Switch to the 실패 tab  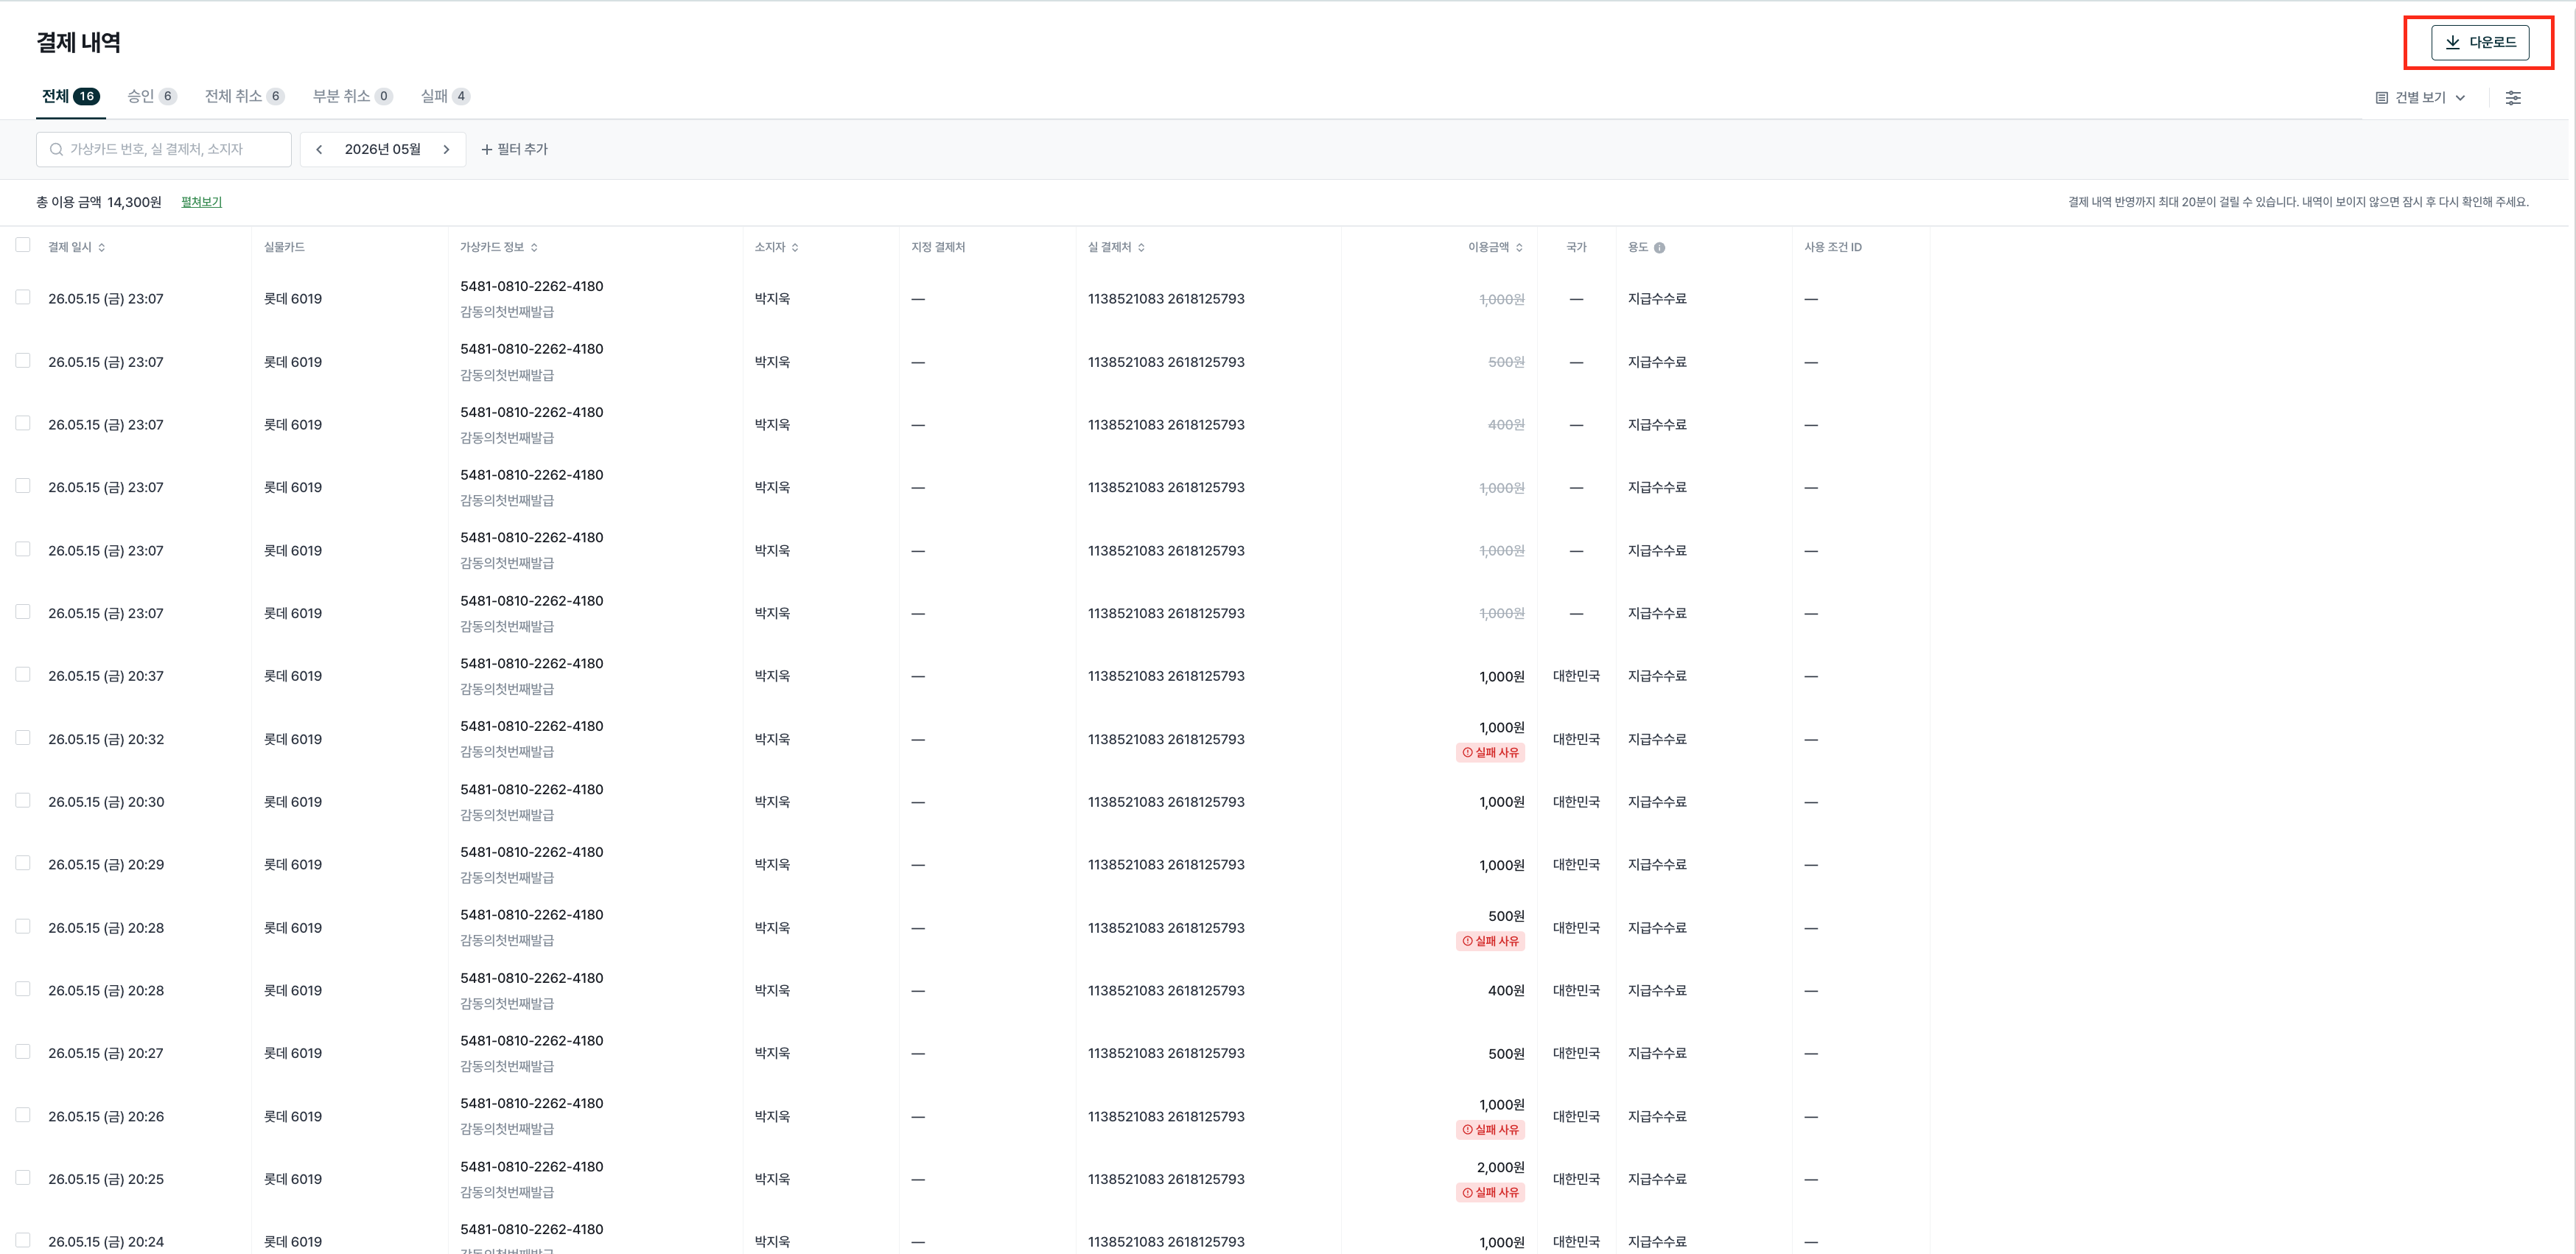(x=445, y=96)
